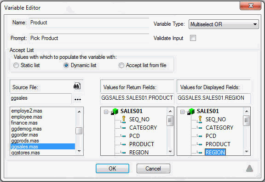The image size is (265, 182).
Task: Click the SALES01 segment icon in Displayed Fields
Action: click(x=191, y=111)
